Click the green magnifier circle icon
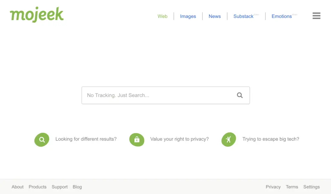This screenshot has width=331, height=194. 42,140
